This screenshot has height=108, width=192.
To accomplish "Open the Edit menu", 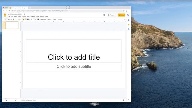I will coord(12,16).
